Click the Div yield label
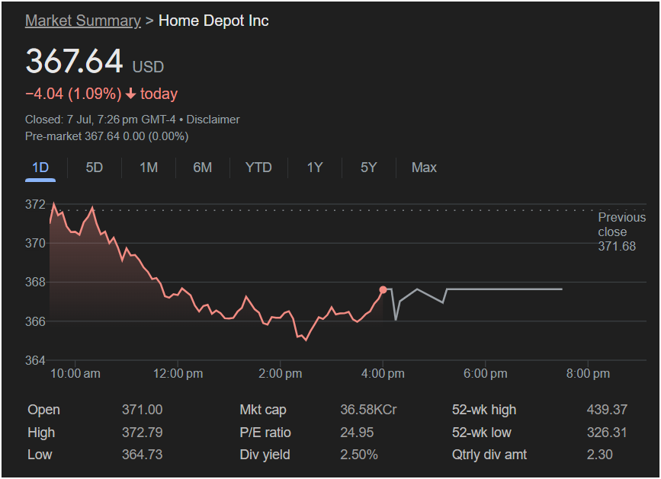661x479 pixels. pos(265,455)
